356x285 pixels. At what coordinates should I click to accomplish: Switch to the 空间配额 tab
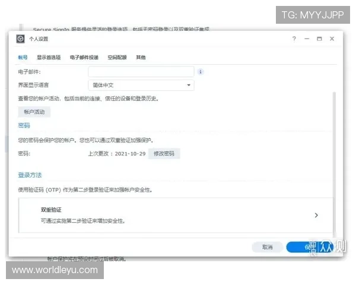tap(117, 58)
